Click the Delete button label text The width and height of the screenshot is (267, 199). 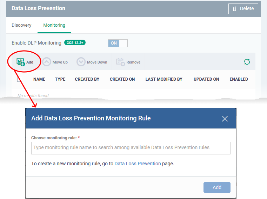247,8
